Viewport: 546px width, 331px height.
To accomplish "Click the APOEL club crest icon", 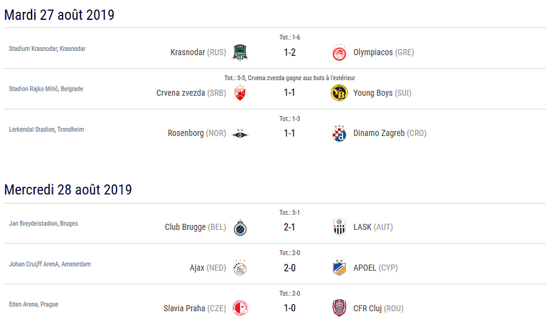I will 339,268.
